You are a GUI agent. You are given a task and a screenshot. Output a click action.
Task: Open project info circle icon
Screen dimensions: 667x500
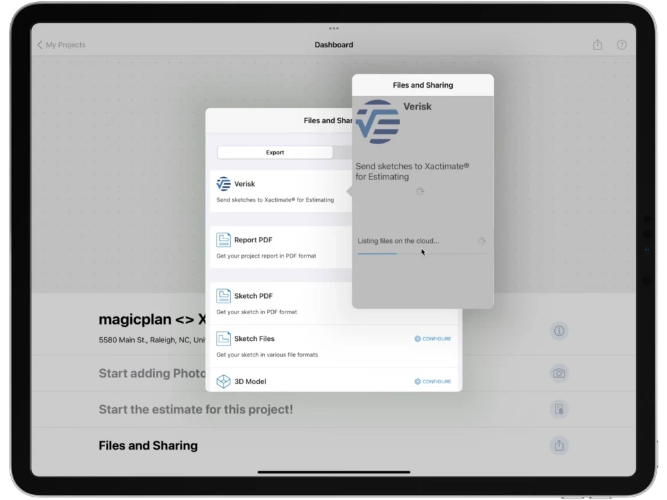tap(559, 331)
